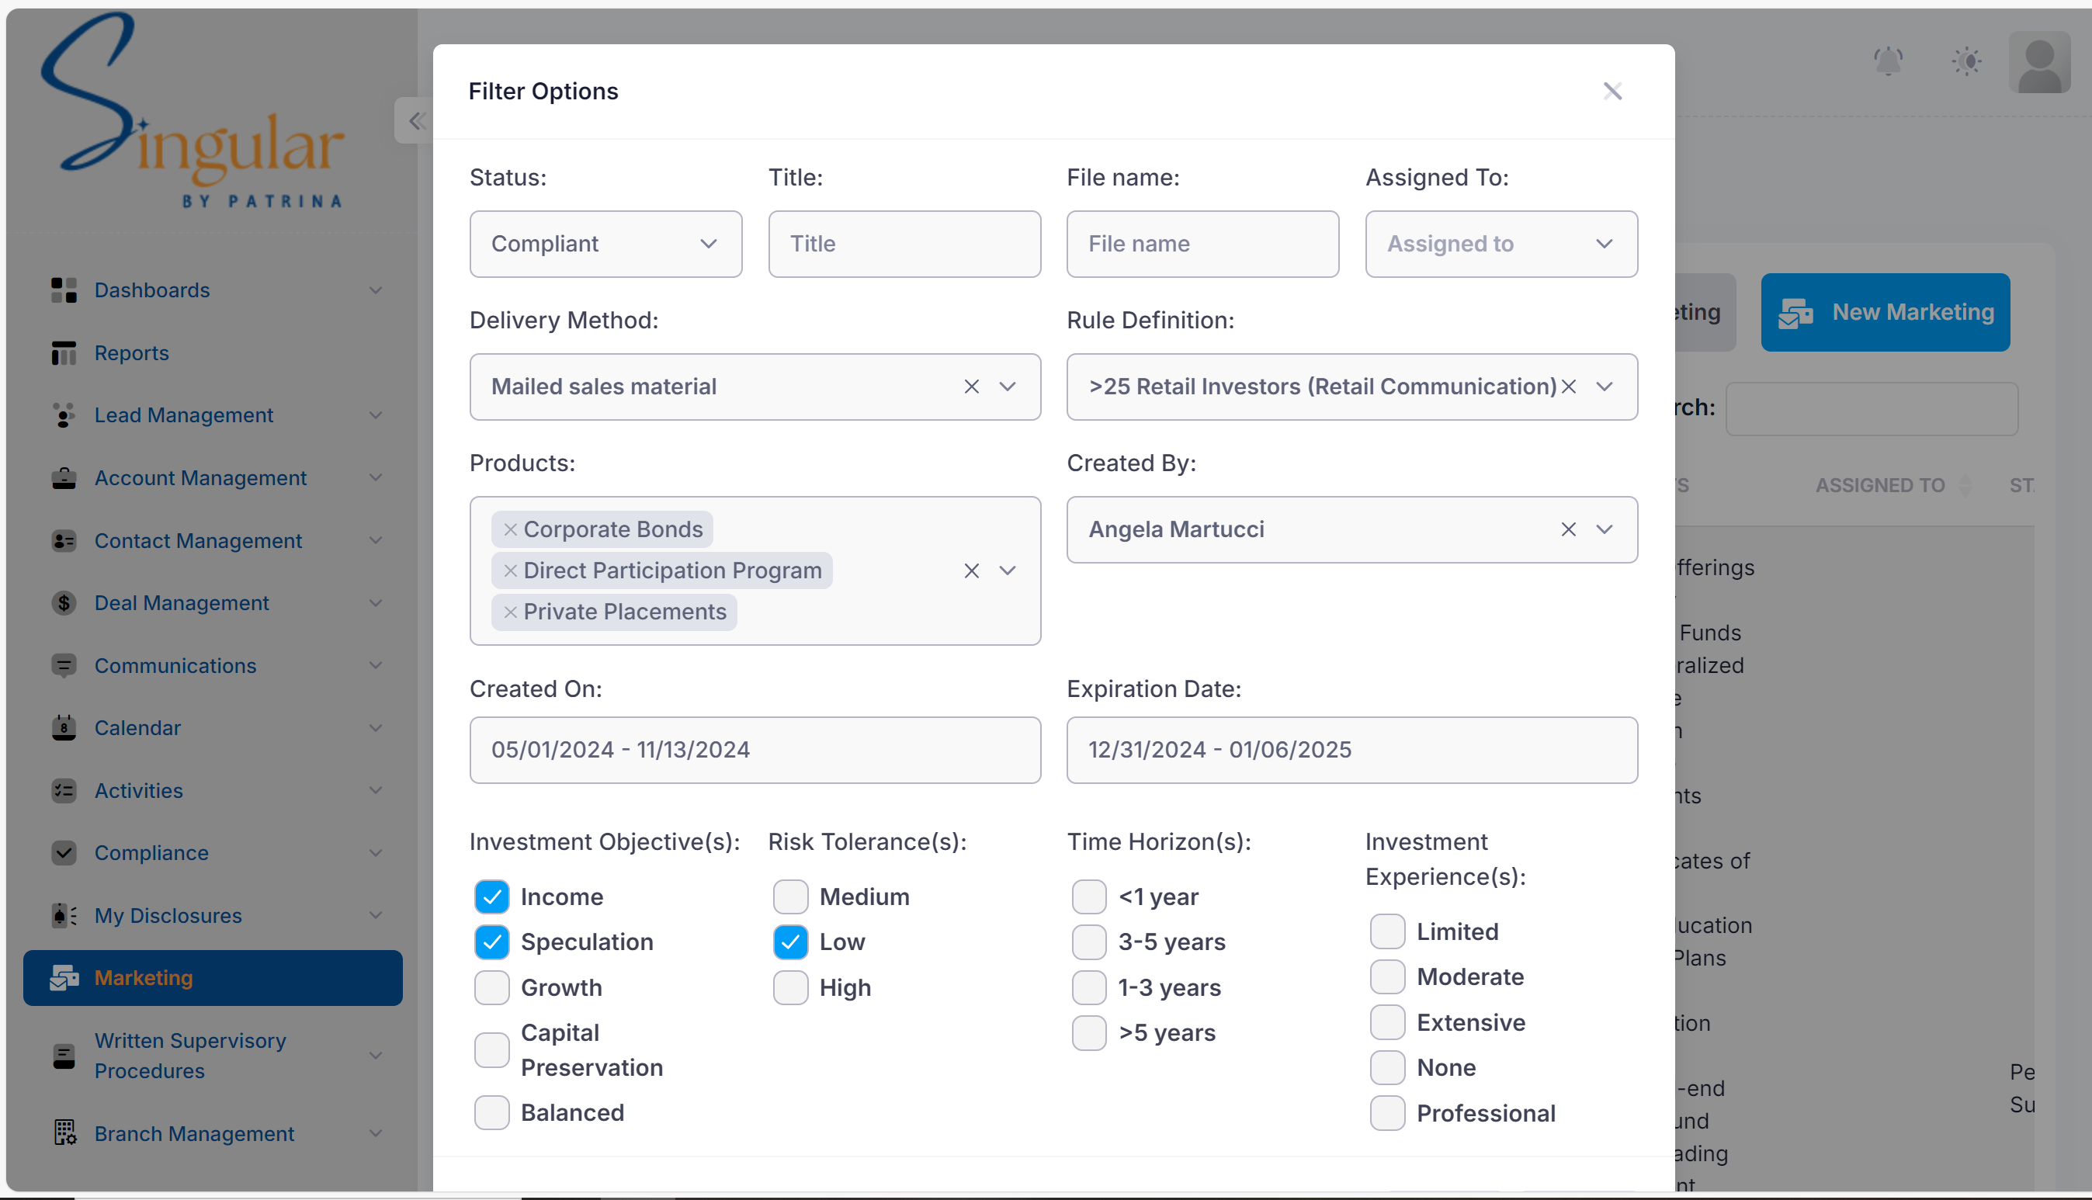Expand the Dashboards menu chevron
This screenshot has width=2092, height=1200.
(376, 290)
